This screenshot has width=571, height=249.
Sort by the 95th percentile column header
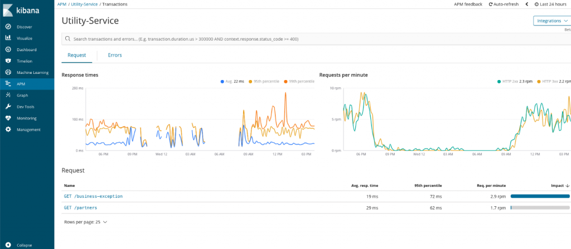pyautogui.click(x=428, y=186)
